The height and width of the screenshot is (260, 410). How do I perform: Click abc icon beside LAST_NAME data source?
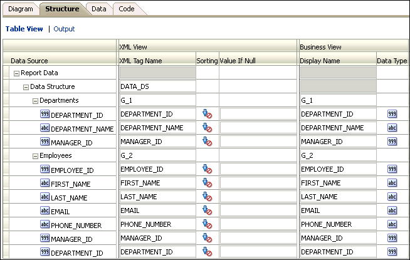[x=45, y=197]
